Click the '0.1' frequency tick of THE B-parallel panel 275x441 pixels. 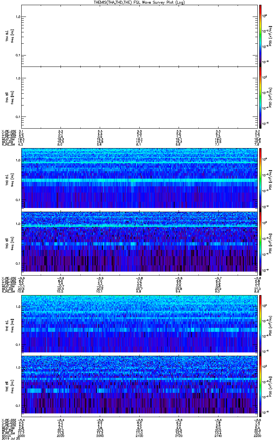pyautogui.click(x=18, y=405)
